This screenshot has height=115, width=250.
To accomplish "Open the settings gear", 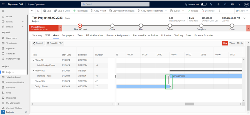I will (232, 4).
